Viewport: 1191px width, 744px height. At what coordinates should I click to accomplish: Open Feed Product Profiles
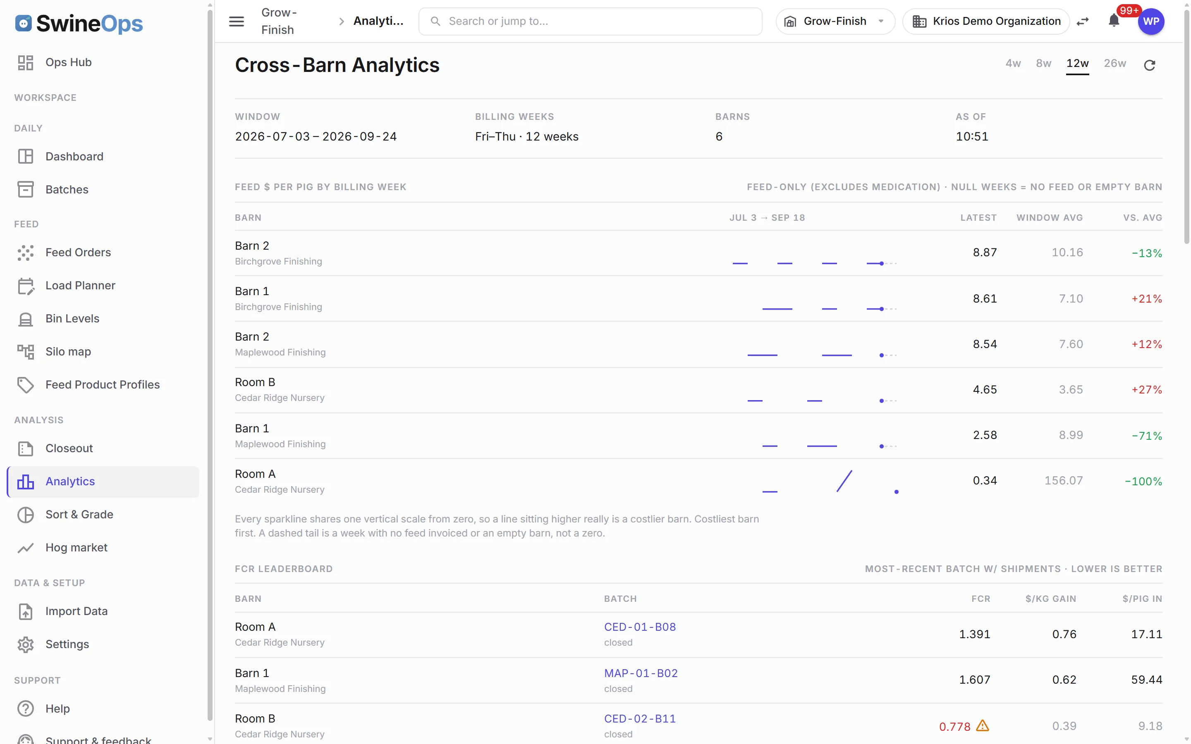103,384
